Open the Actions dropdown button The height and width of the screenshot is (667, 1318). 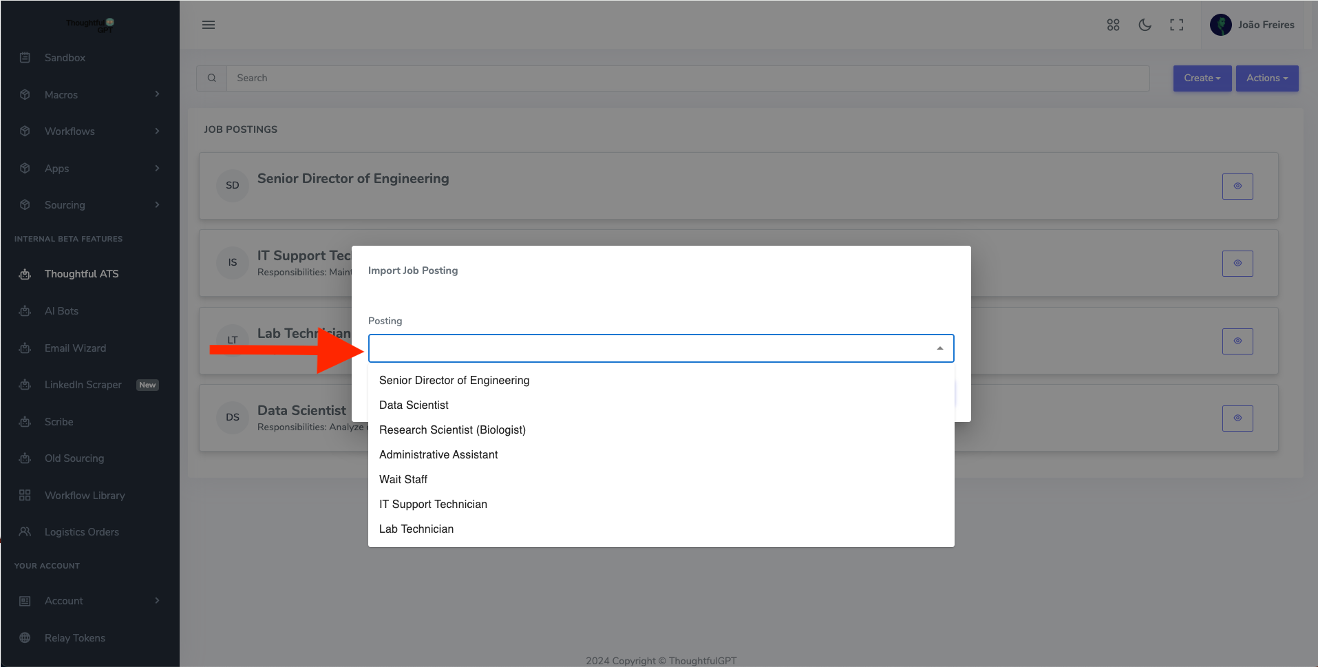pyautogui.click(x=1266, y=78)
